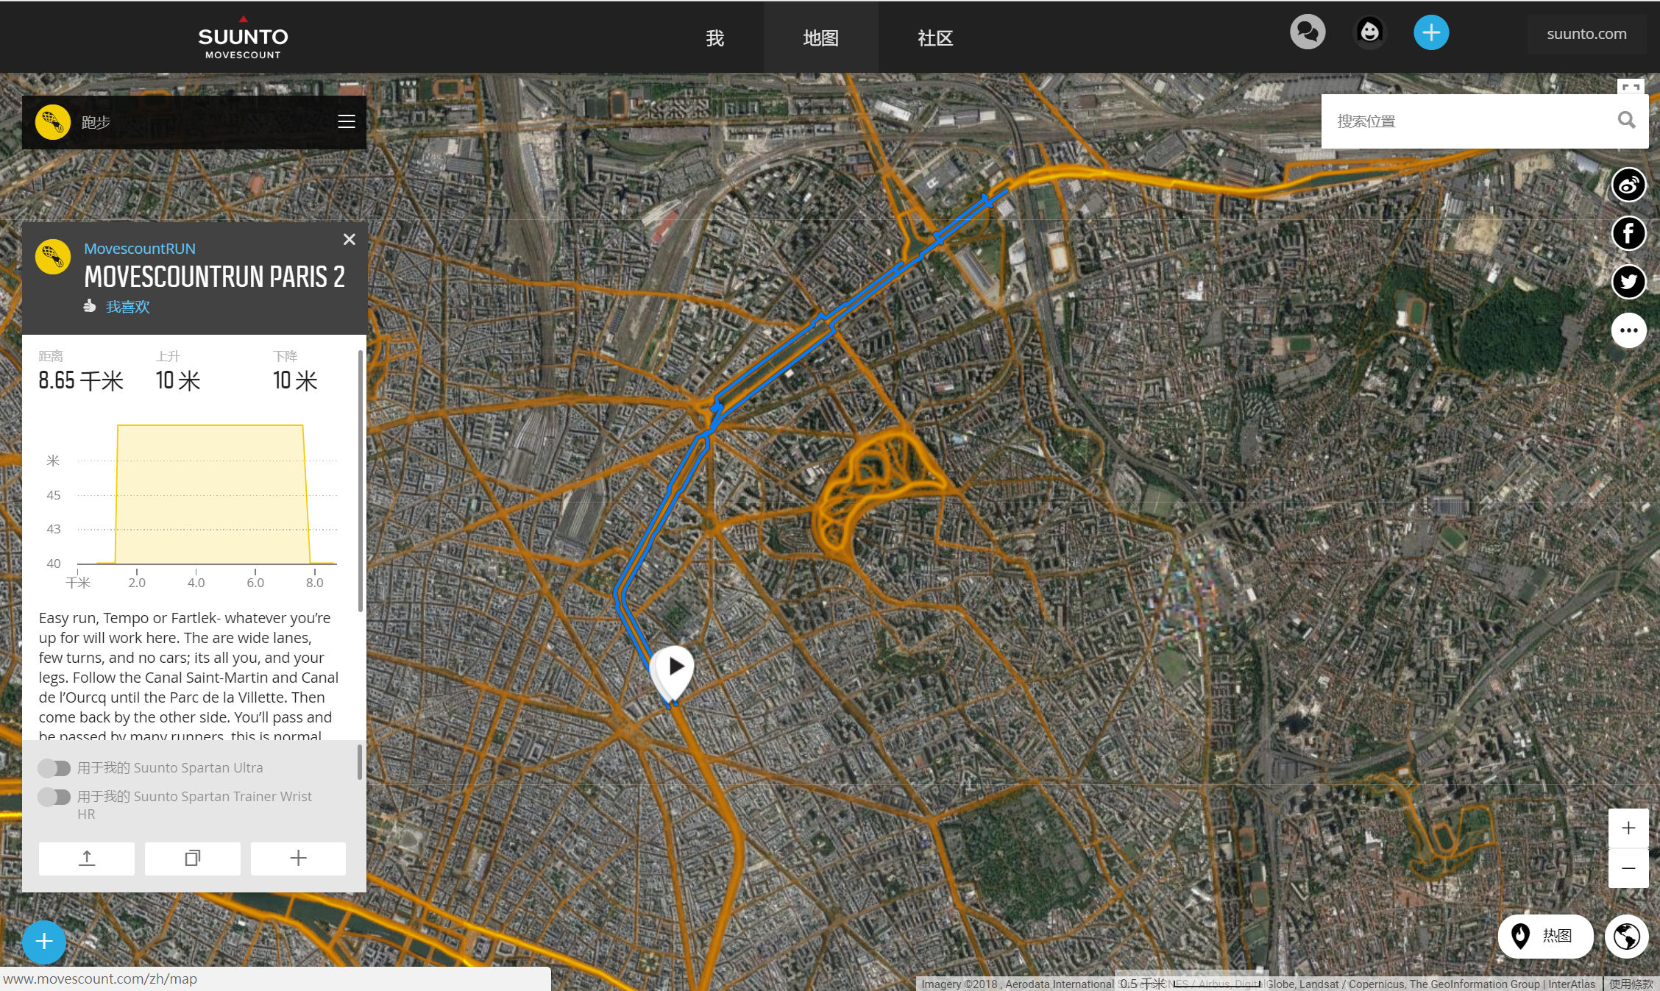Click the add route plus button
Viewport: 1660px width, 991px height.
click(298, 858)
